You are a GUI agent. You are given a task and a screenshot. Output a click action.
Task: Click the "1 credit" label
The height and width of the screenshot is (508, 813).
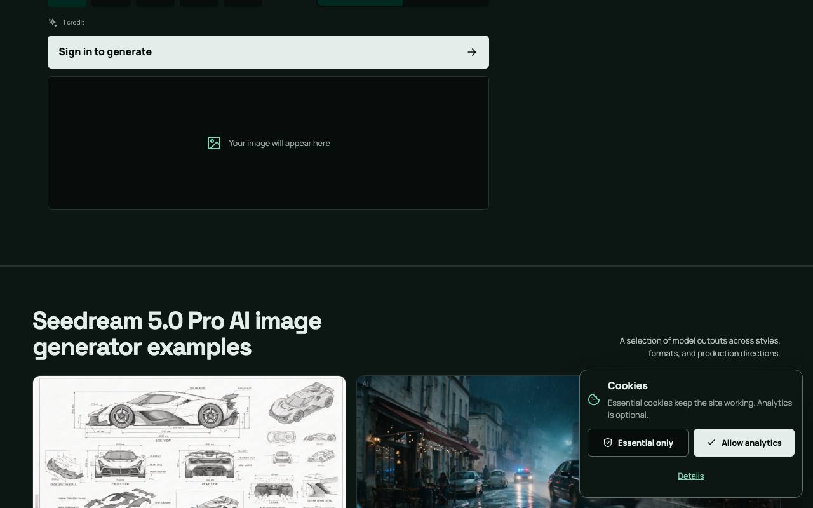point(74,22)
